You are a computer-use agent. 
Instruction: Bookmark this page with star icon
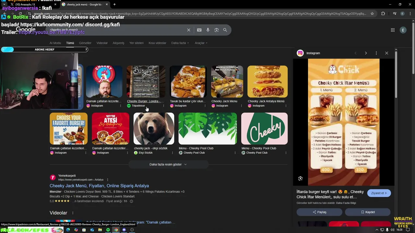372,14
